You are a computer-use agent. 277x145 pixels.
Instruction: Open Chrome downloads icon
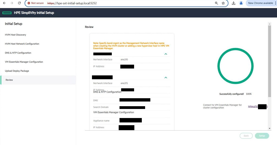tap(233, 3)
